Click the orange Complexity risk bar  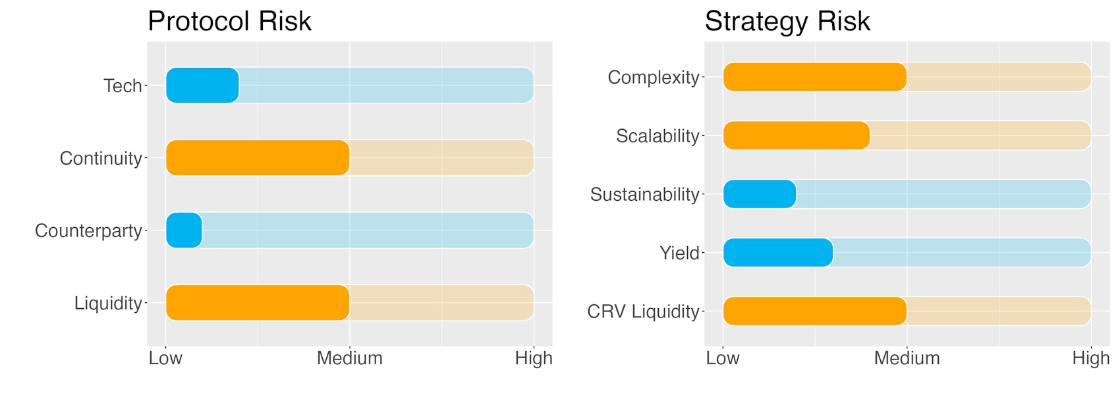click(x=815, y=77)
